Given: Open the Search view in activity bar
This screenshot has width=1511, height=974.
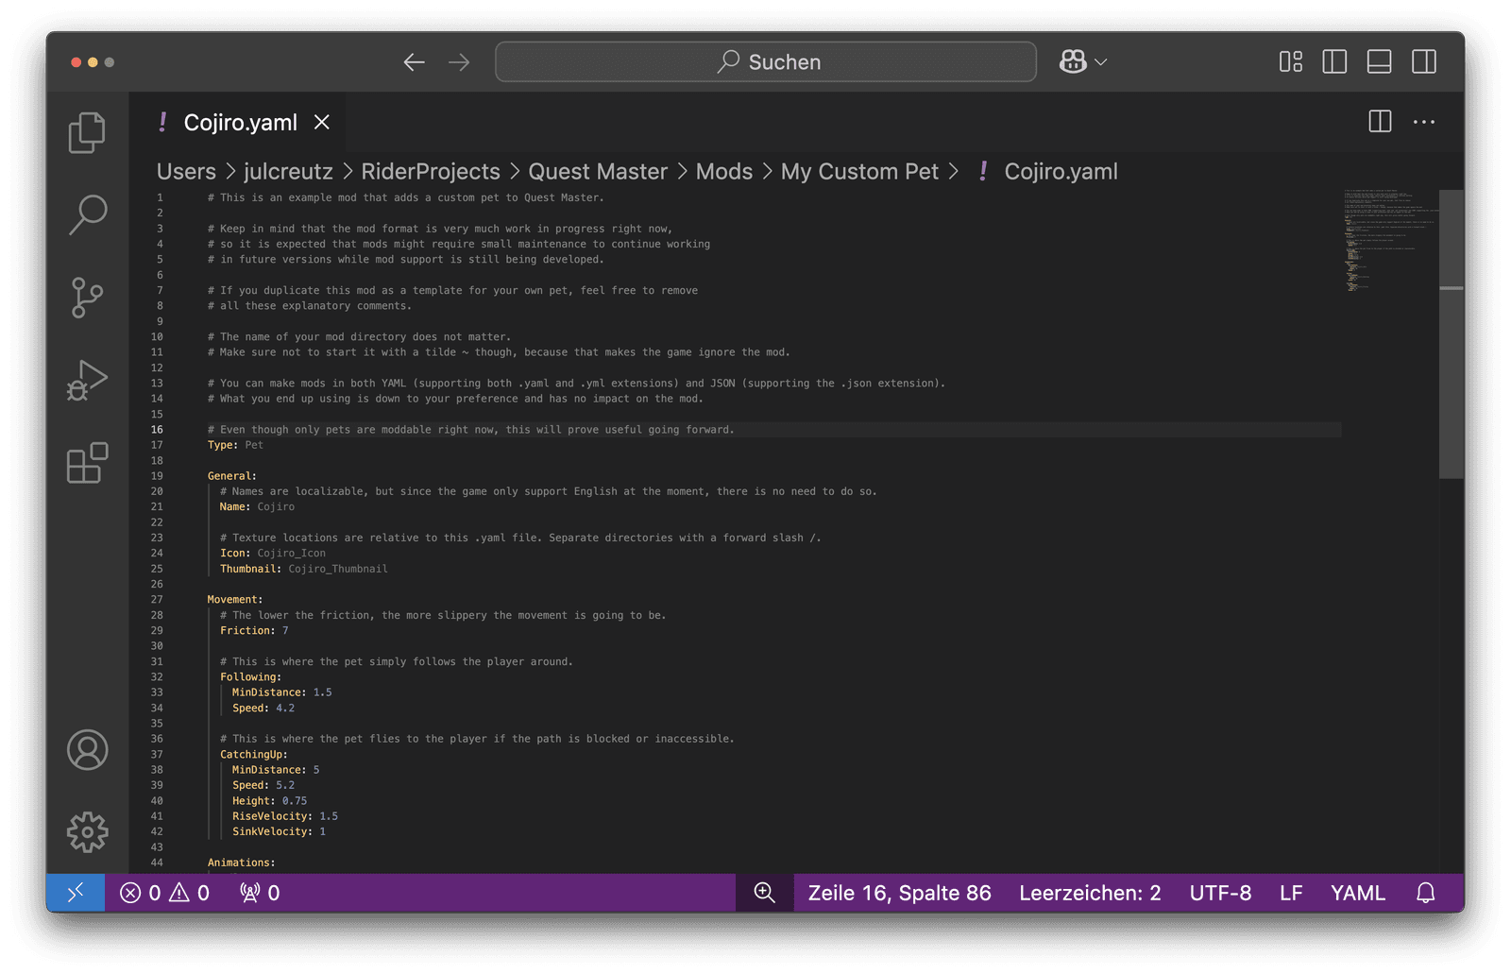Looking at the screenshot, I should pyautogui.click(x=87, y=215).
